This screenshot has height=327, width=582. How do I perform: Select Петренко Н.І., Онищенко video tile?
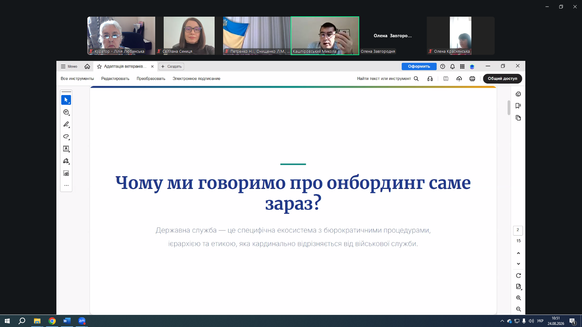(257, 35)
